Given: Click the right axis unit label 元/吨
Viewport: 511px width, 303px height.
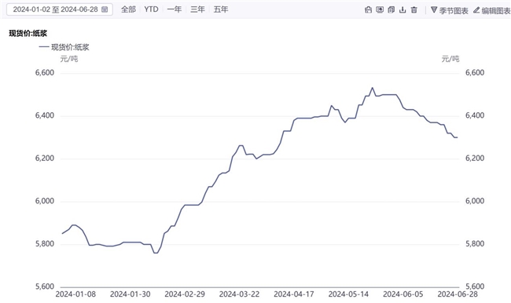Looking at the screenshot, I should (x=450, y=59).
